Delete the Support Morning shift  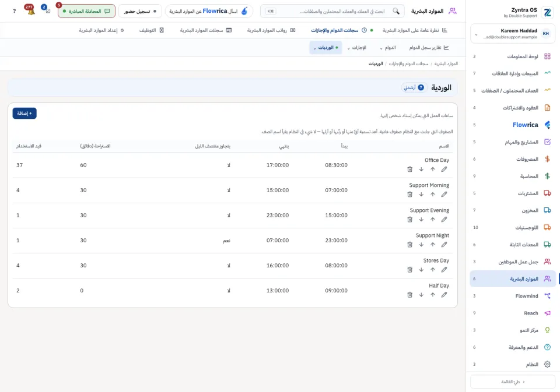[409, 195]
